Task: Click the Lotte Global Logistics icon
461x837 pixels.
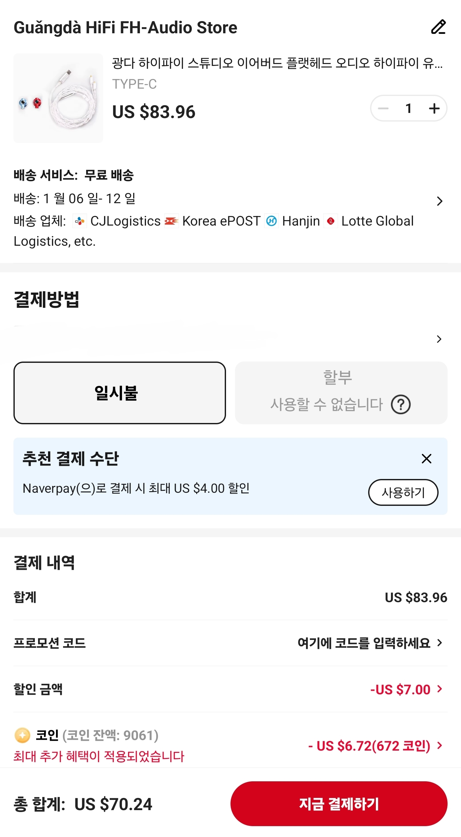Action: tap(331, 221)
